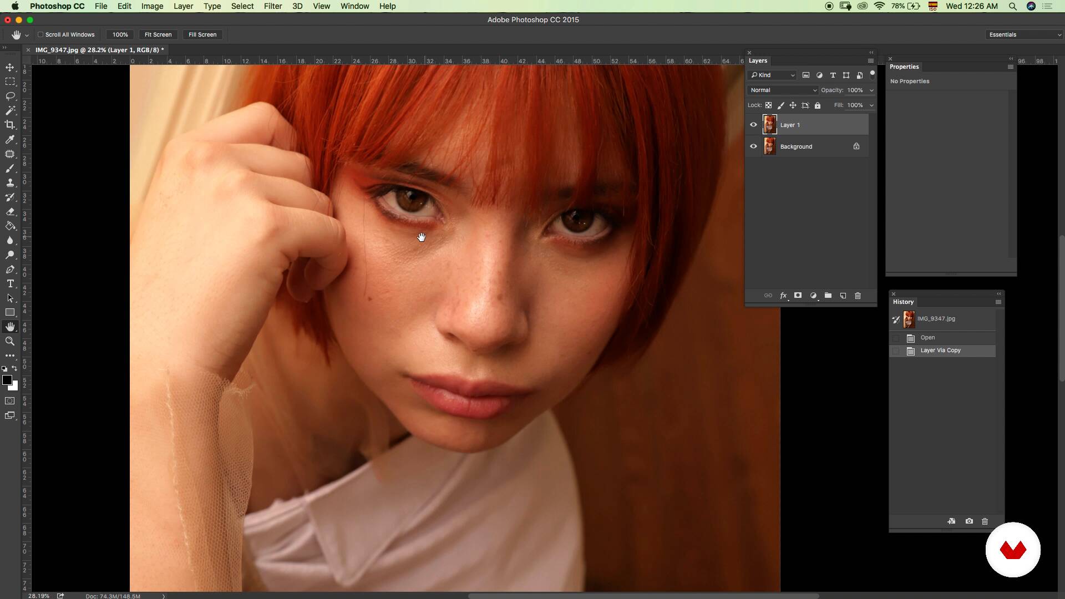Expand the layer Opacity slider dropdown
The image size is (1065, 599).
point(871,90)
